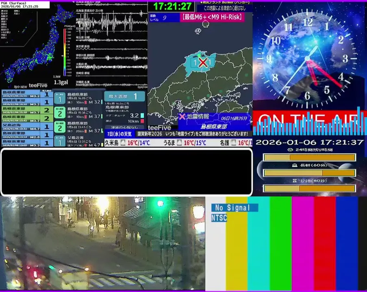Open the 13:24 M2.8 history row

coord(27,135)
